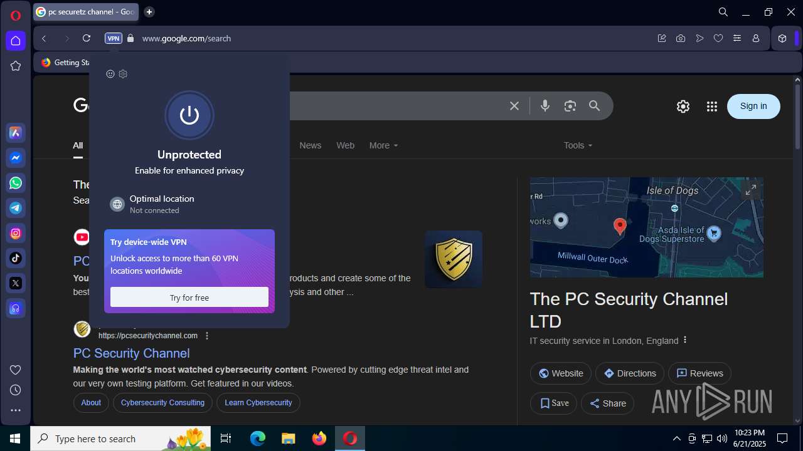
Task: Save the business with Save button
Action: click(554, 403)
